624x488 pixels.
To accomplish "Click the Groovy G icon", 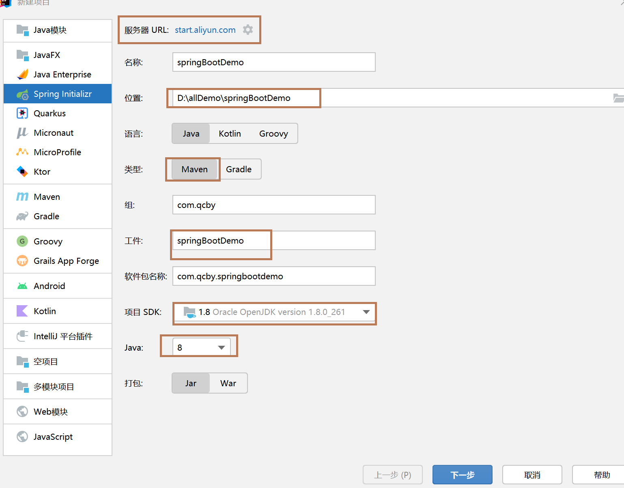I will (x=22, y=242).
